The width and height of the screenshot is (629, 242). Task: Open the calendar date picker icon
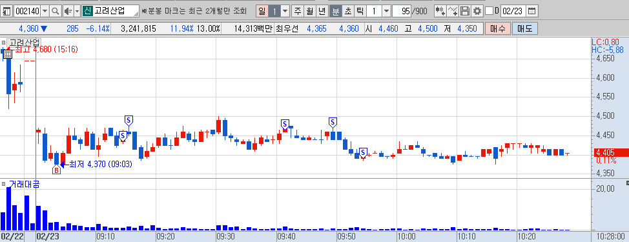(x=532, y=11)
